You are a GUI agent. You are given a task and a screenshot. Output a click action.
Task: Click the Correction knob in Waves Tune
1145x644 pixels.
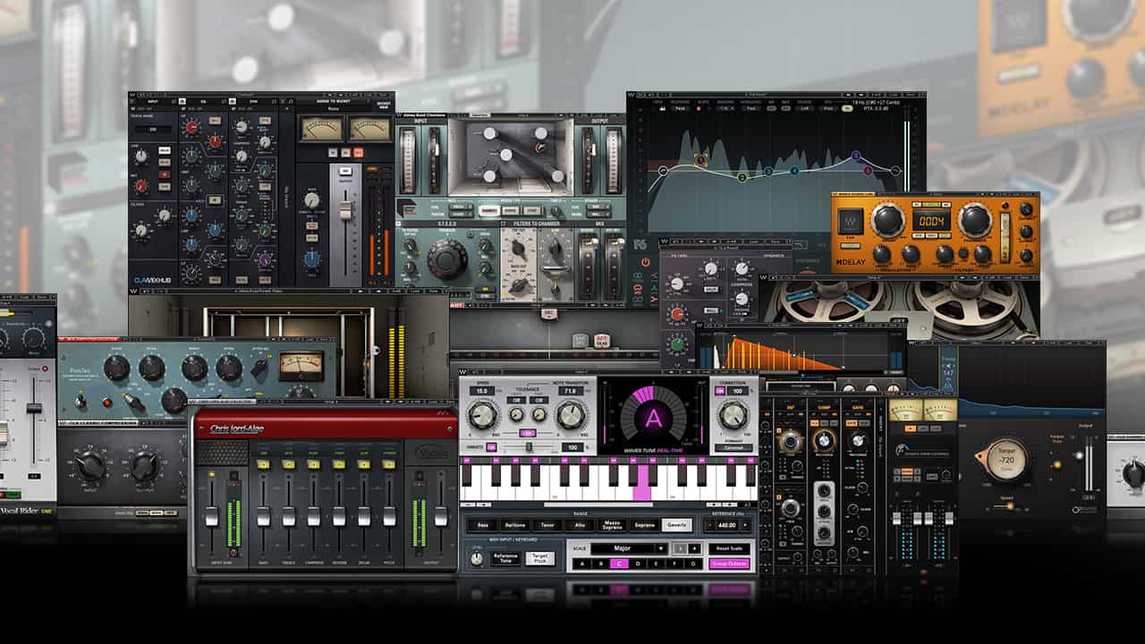point(734,415)
